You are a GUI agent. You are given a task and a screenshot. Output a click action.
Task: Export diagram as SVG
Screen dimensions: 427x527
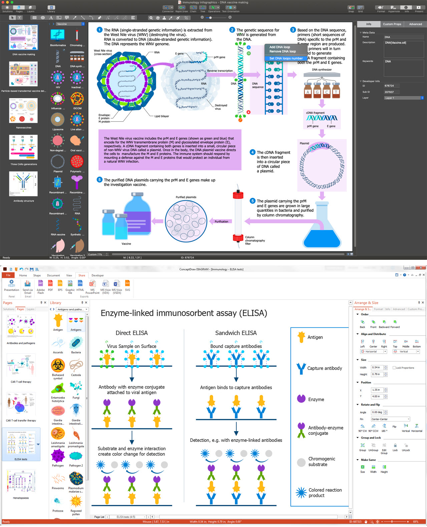127,286
